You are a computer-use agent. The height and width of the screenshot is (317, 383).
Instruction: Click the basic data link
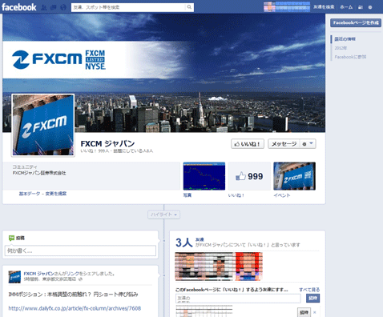click(x=30, y=194)
